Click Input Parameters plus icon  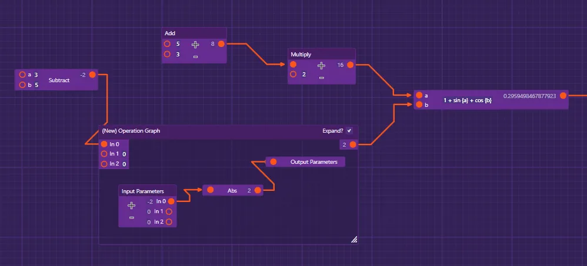131,205
